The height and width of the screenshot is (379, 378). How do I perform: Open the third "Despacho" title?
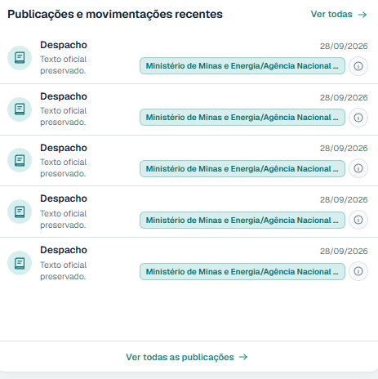point(64,148)
